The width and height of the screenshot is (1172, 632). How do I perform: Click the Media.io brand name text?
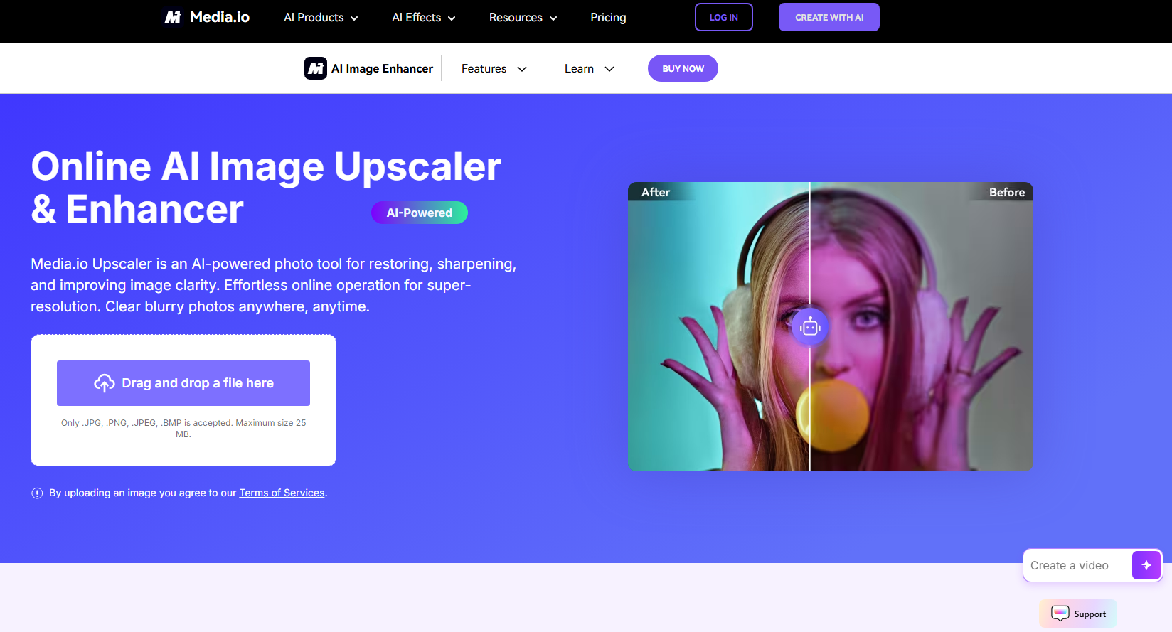(x=220, y=17)
